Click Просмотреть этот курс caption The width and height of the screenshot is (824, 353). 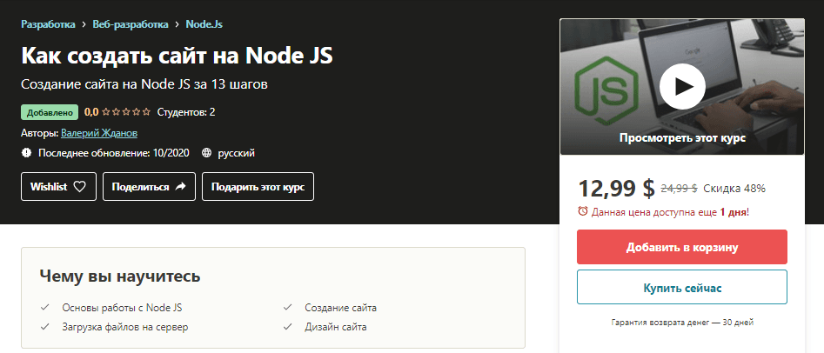tap(682, 138)
